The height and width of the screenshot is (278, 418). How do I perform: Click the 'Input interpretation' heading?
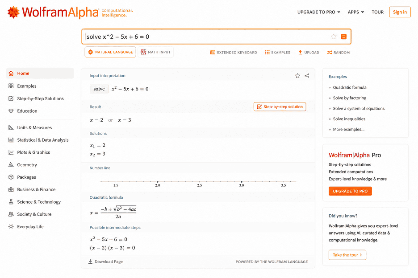(108, 76)
